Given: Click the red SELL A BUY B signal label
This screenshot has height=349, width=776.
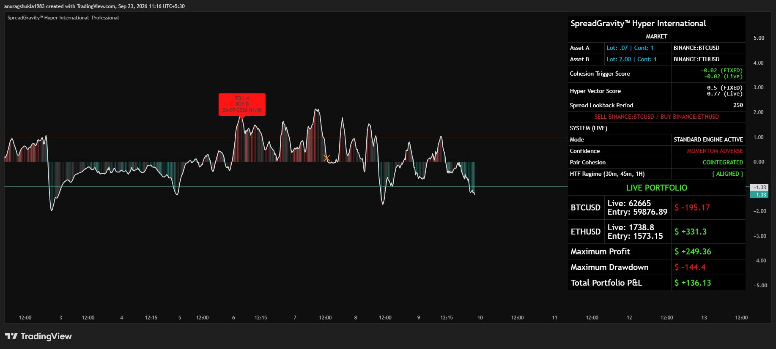Looking at the screenshot, I should pos(242,104).
